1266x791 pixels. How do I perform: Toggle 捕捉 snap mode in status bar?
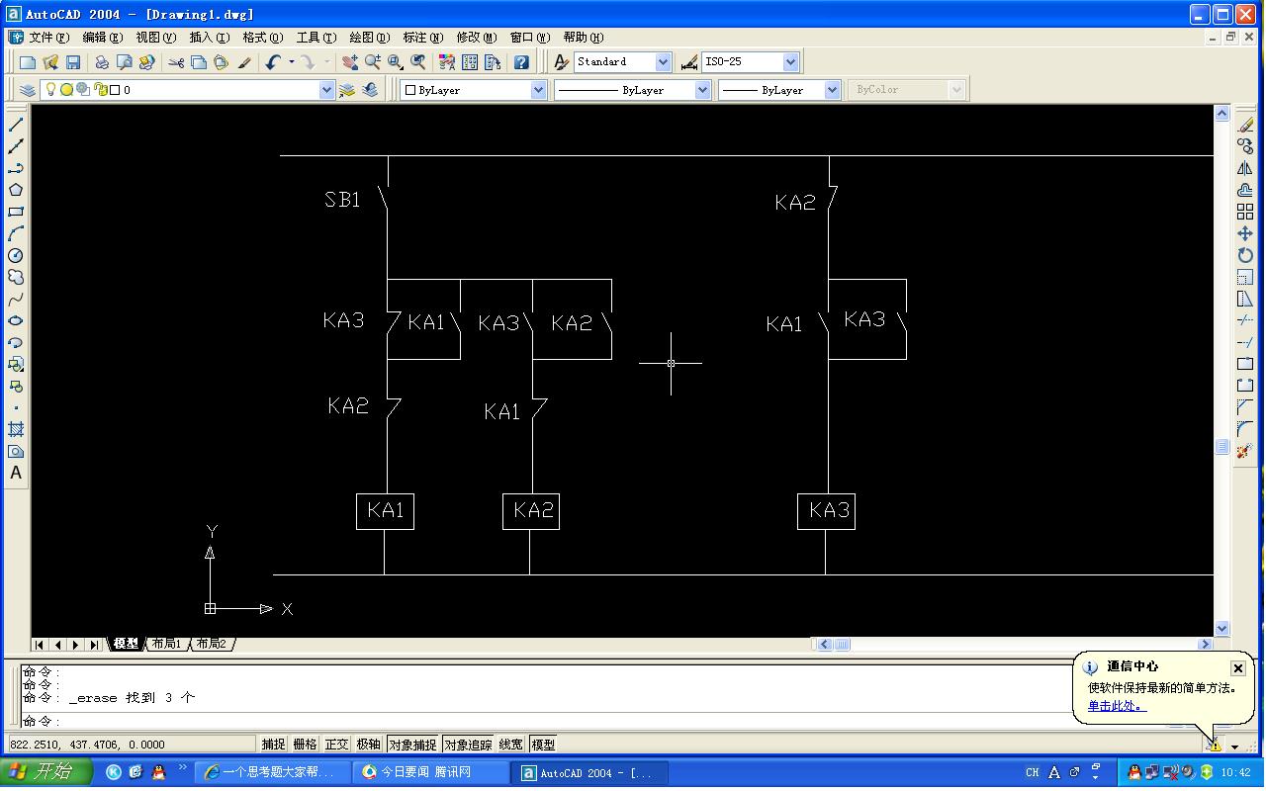point(273,745)
